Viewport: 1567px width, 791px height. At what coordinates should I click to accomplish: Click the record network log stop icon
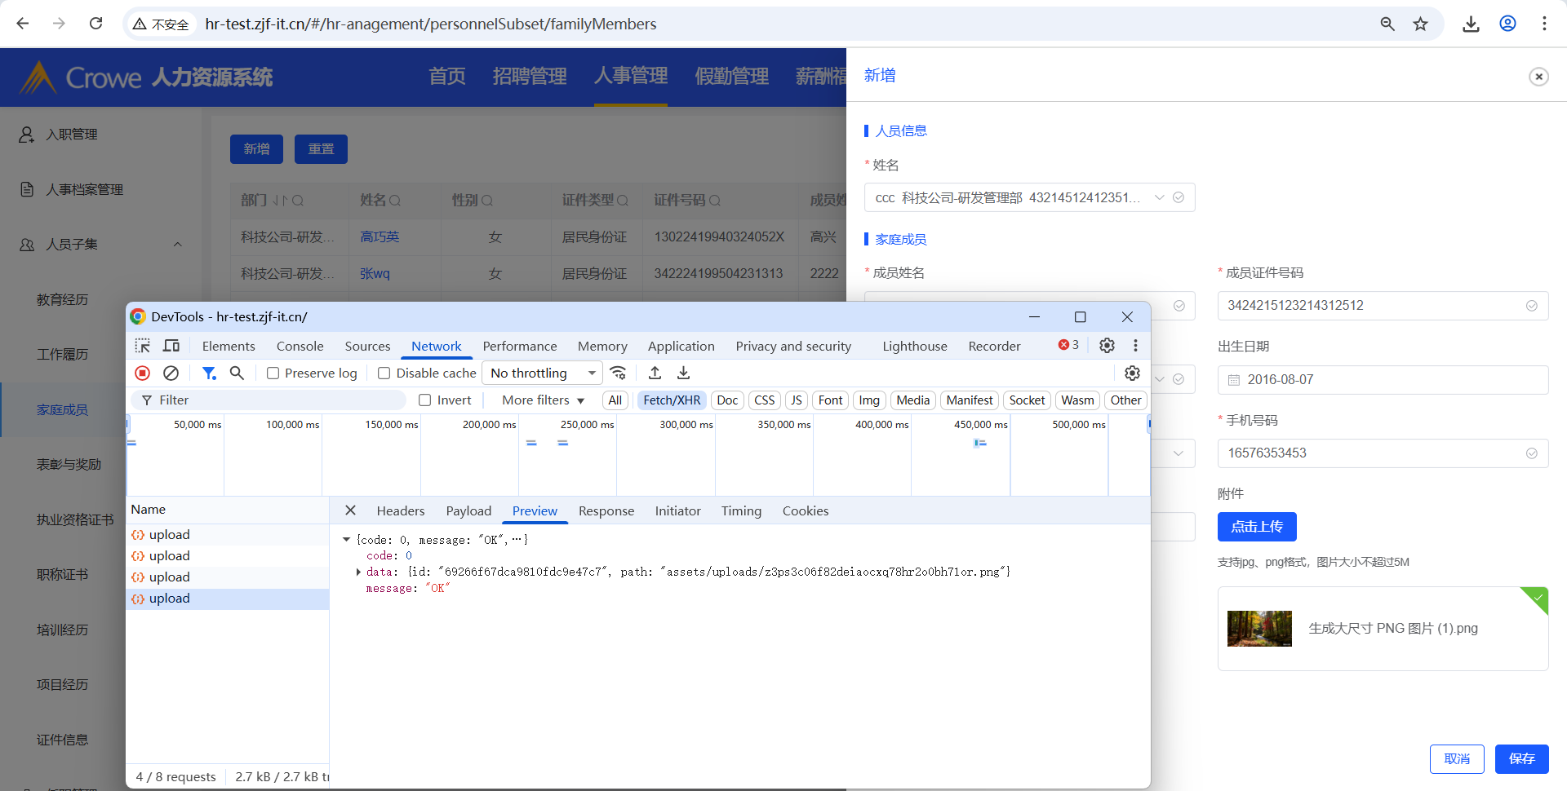(142, 373)
